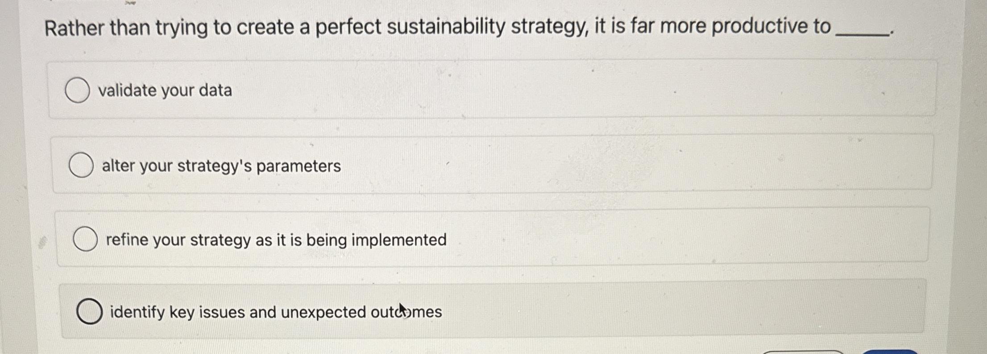This screenshot has height=354, width=987.
Task: Select the radio button for 'refine your strategy as it is being implemented'
Action: pos(87,240)
